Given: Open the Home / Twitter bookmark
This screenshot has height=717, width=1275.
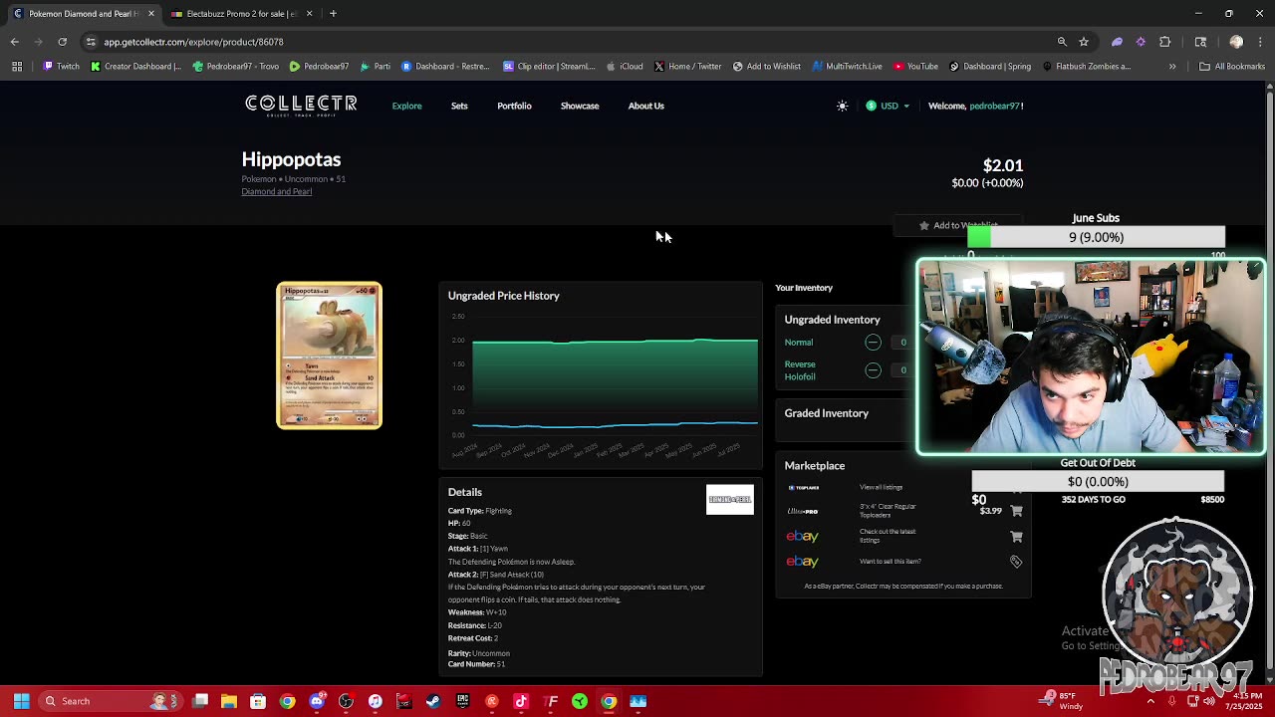Looking at the screenshot, I should pos(687,67).
